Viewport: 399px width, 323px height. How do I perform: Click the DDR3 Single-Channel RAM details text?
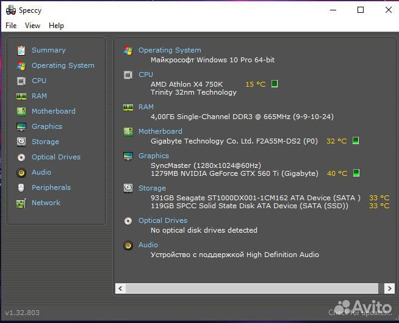coord(242,117)
